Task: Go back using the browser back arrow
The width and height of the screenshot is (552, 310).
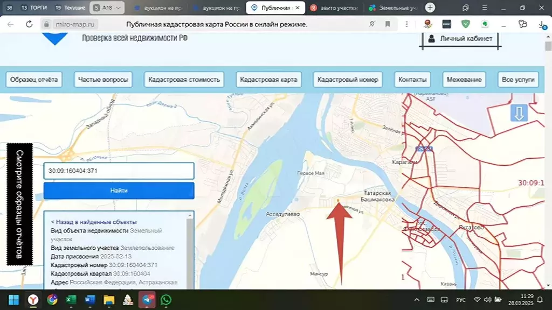Action: [10, 24]
